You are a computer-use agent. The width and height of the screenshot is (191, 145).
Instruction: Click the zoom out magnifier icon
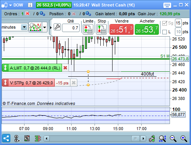pyautogui.click(x=173, y=139)
